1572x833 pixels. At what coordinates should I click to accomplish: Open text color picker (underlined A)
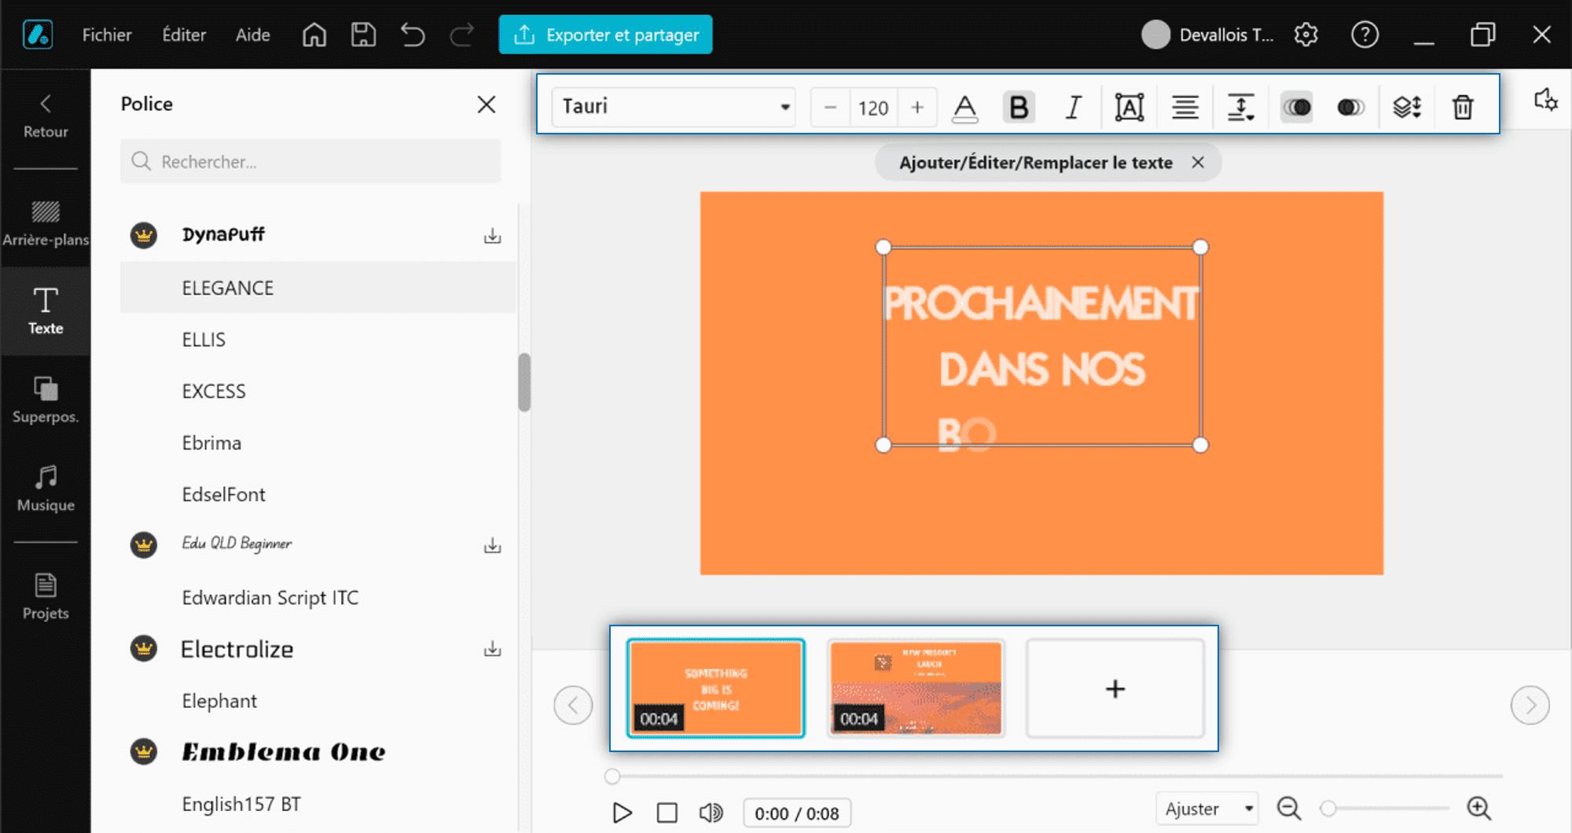coord(964,108)
